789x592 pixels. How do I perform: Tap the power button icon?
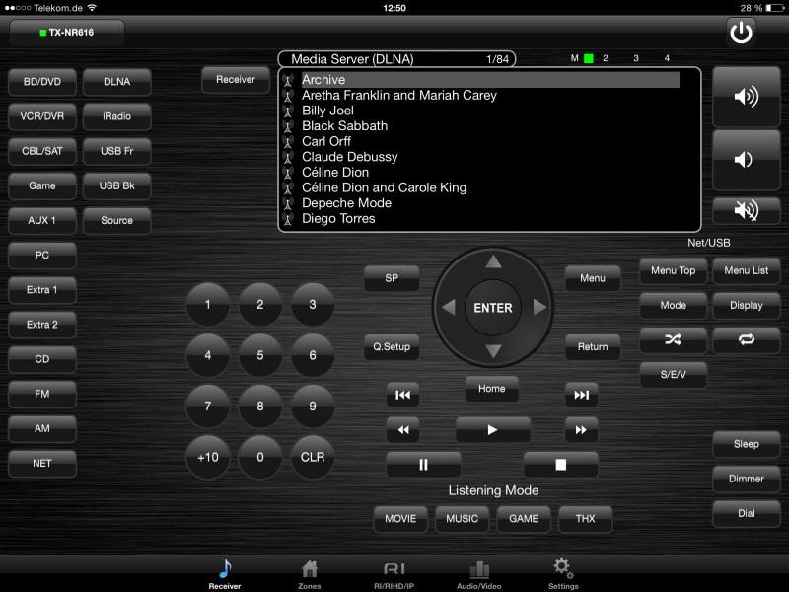coord(741,33)
